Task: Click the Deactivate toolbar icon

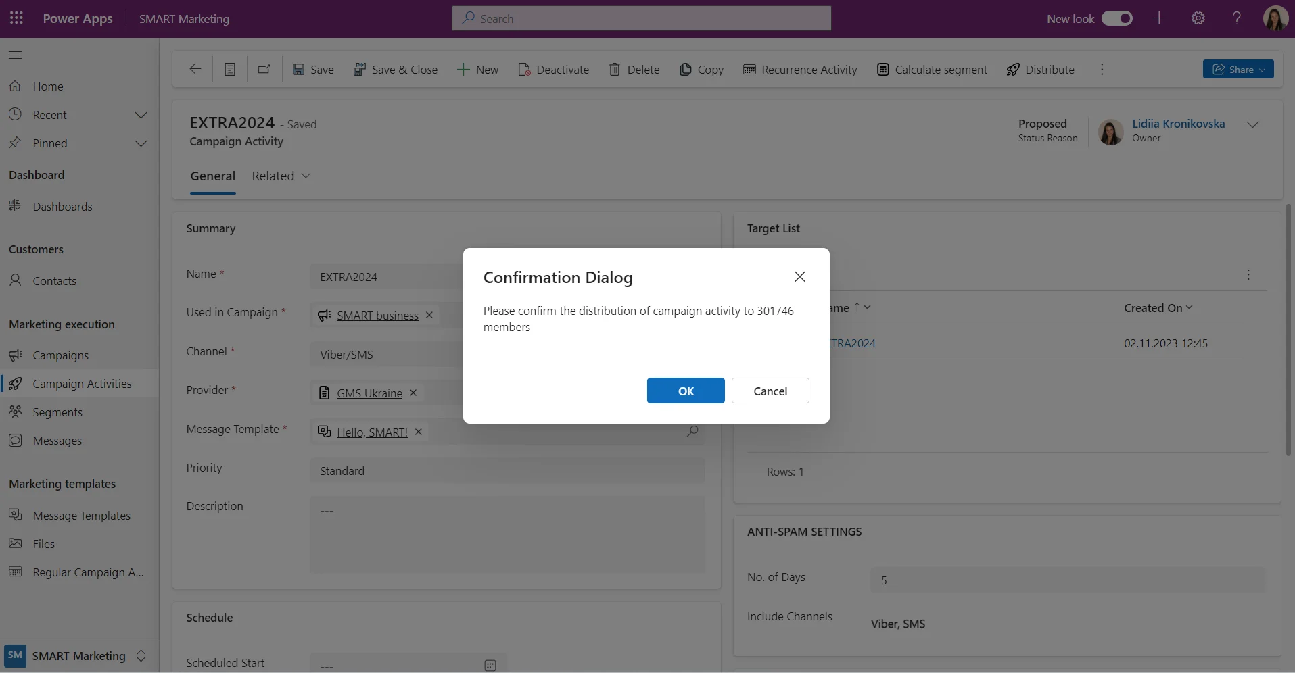Action: click(x=524, y=70)
